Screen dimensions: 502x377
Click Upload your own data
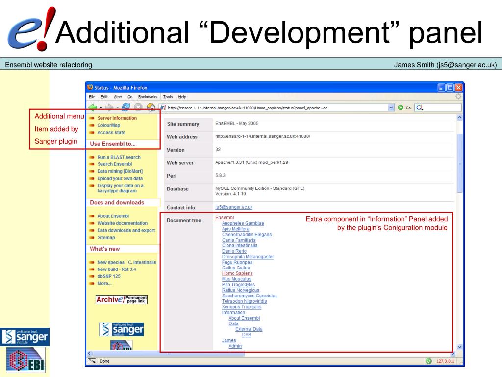pos(120,178)
